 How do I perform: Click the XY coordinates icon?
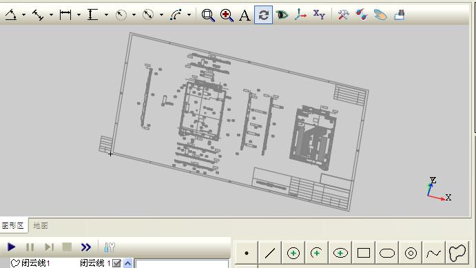(x=319, y=14)
